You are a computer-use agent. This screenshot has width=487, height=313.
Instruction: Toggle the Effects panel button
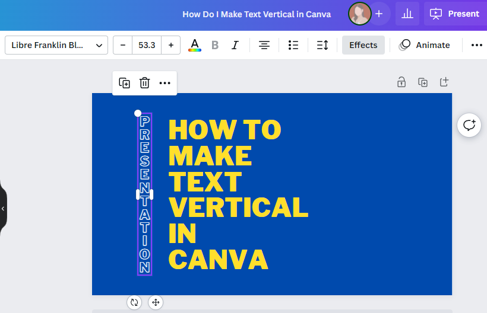click(x=363, y=45)
